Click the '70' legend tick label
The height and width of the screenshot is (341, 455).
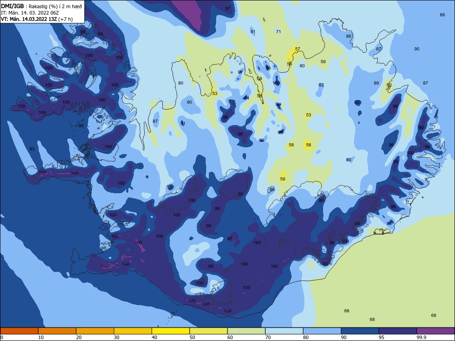coord(268,337)
